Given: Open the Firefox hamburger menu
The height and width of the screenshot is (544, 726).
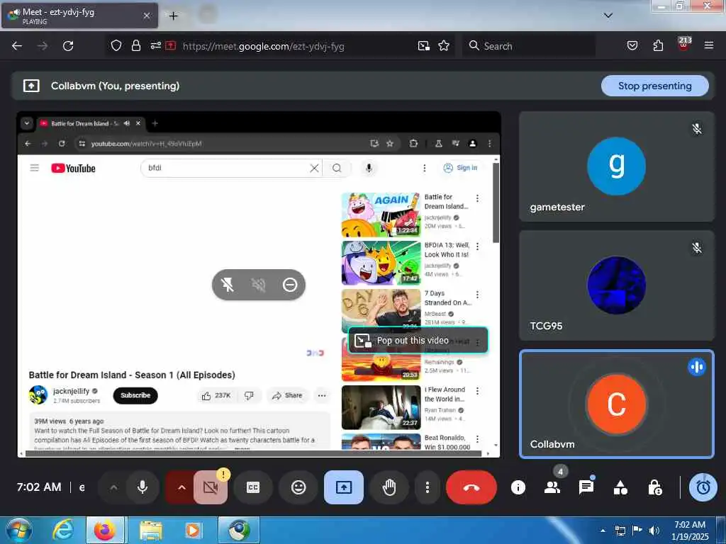Looking at the screenshot, I should [x=708, y=46].
